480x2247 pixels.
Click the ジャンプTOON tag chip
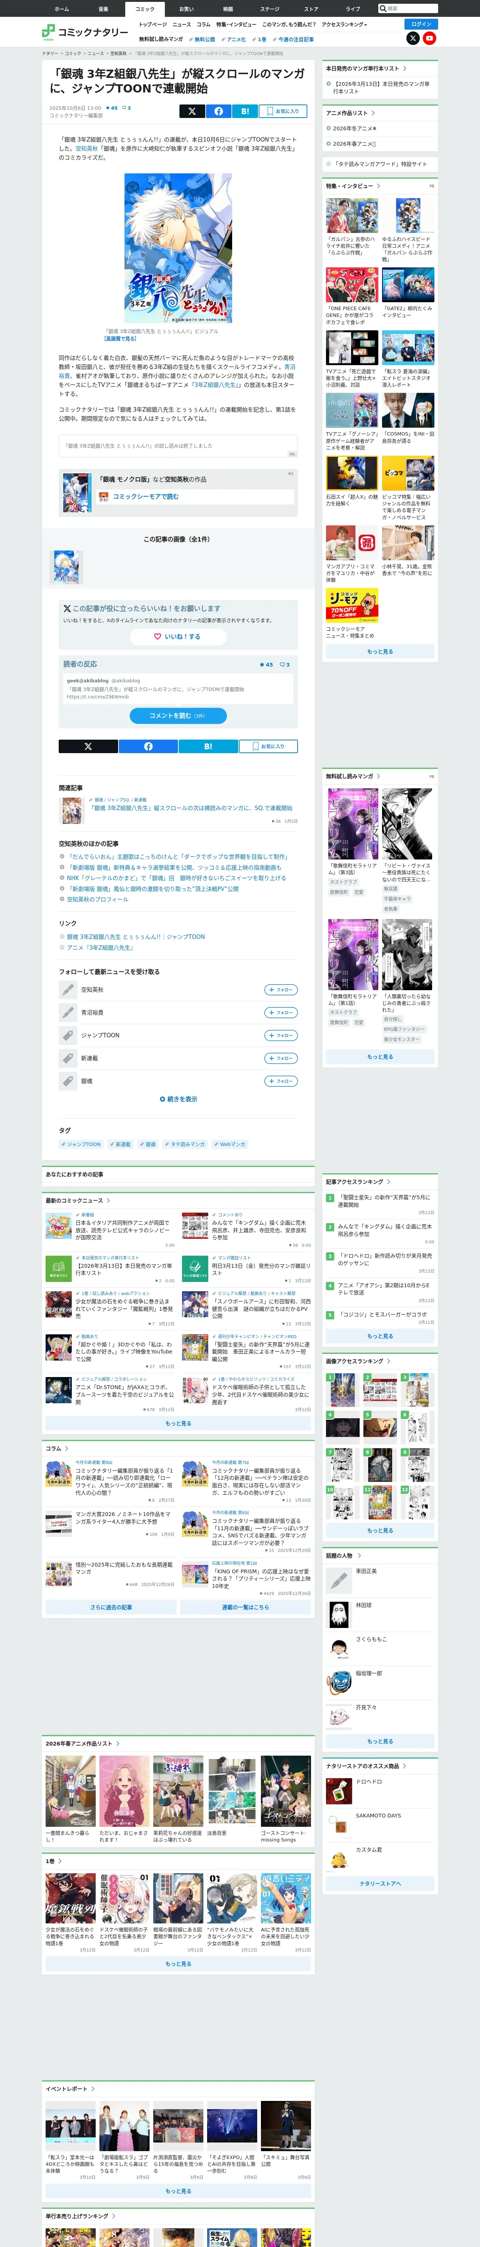click(81, 1144)
